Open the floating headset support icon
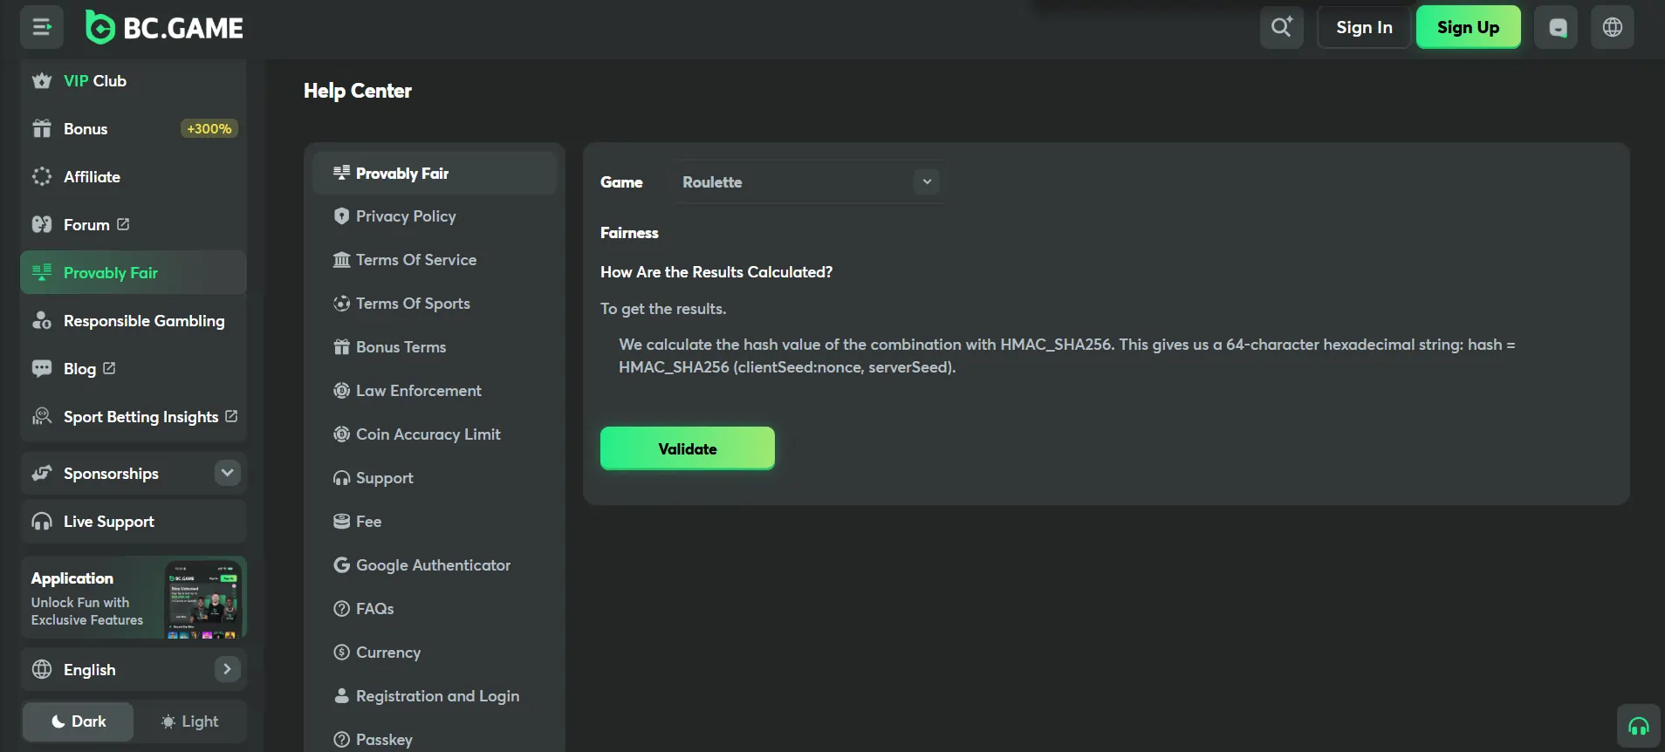 [1638, 726]
